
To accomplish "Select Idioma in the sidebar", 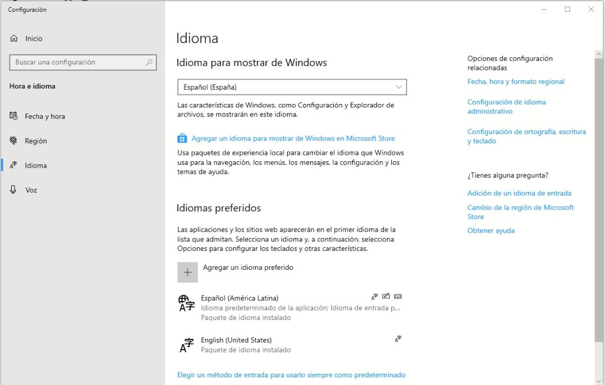I will [35, 166].
